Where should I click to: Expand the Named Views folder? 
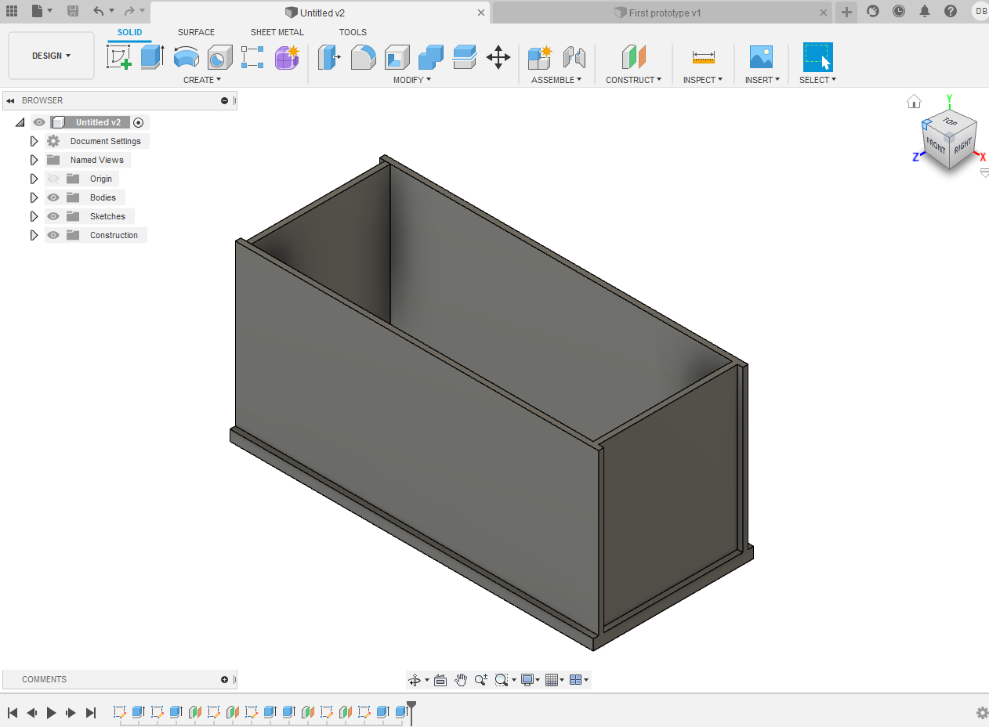[x=34, y=160]
